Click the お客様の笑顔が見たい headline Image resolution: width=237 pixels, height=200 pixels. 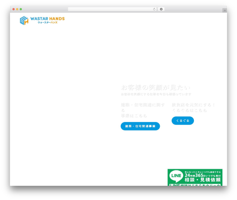pyautogui.click(x=156, y=87)
